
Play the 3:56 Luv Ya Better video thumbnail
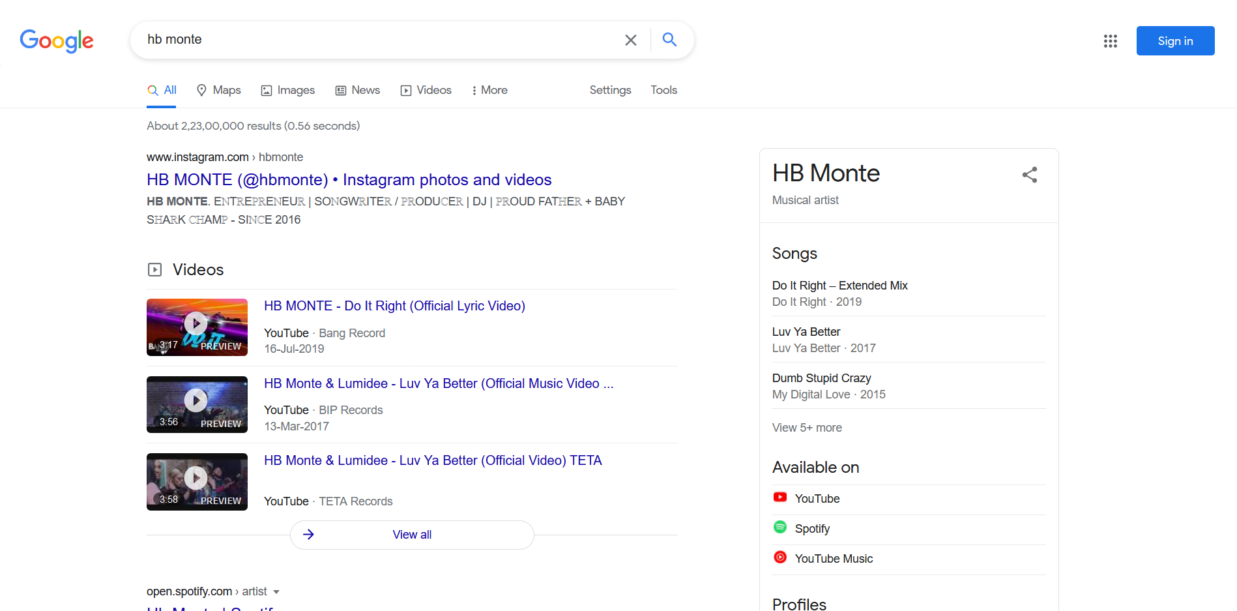point(197,404)
